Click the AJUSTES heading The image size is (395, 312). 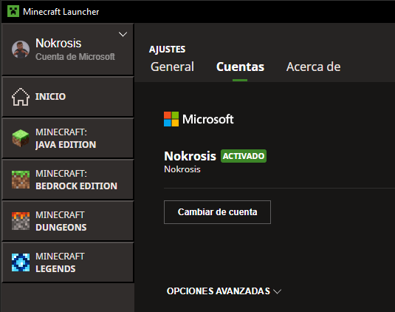pos(168,50)
